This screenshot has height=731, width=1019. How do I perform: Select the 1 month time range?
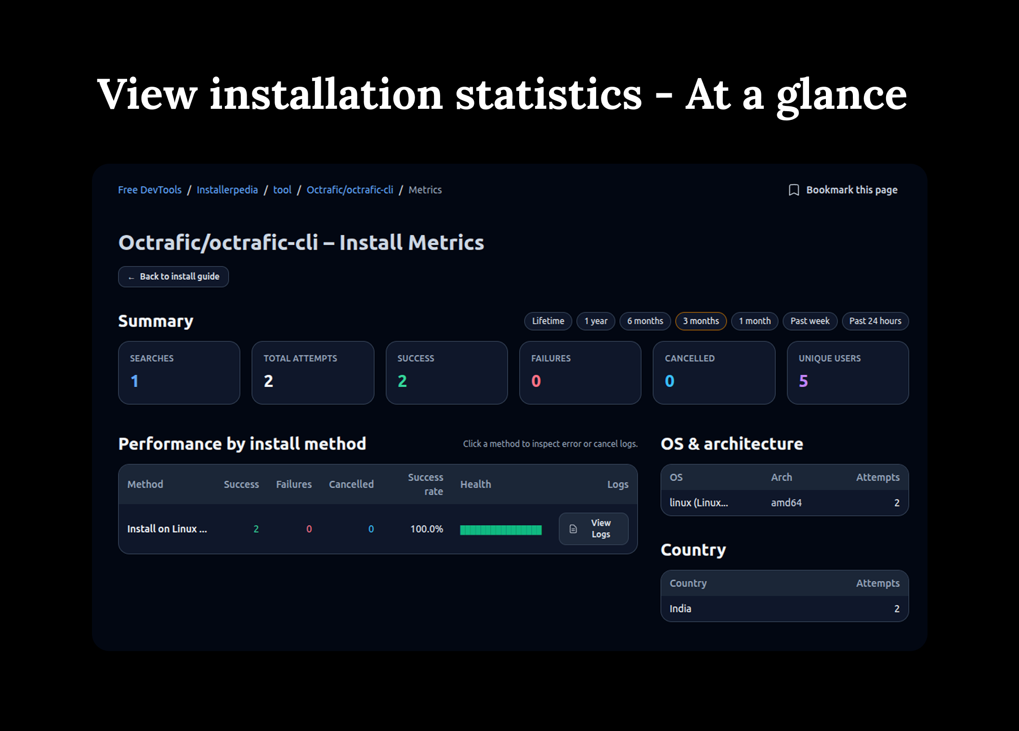click(x=755, y=321)
